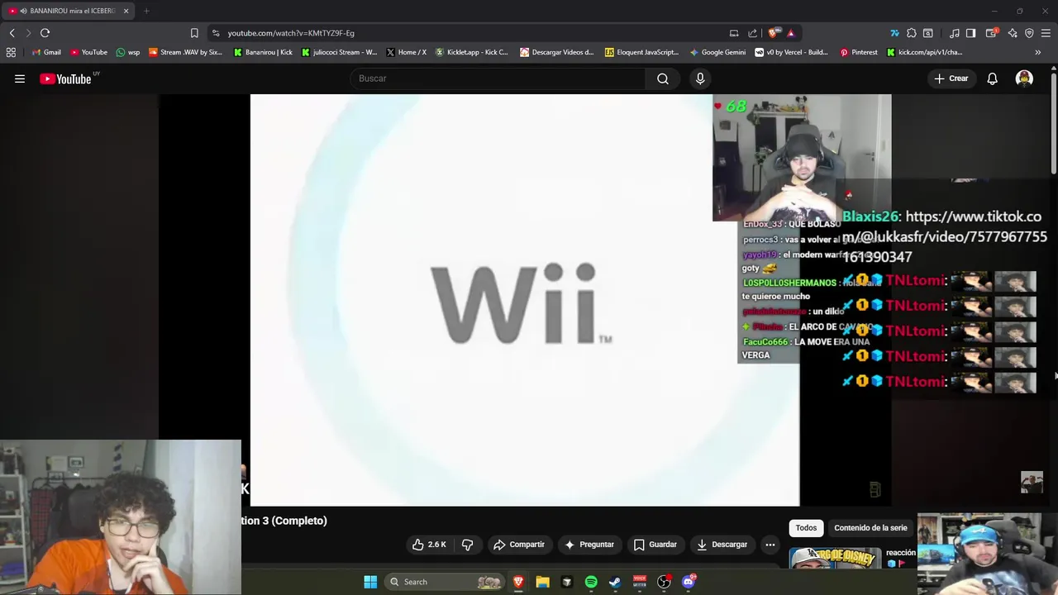Open the Windows Start menu
Screen dimensions: 1058x595
pos(370,582)
